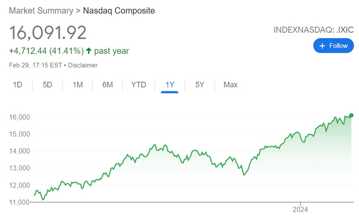Click the INDEXNASDAQ: .IXIC ticker text
Image resolution: width=359 pixels, height=217 pixels.
(x=314, y=30)
